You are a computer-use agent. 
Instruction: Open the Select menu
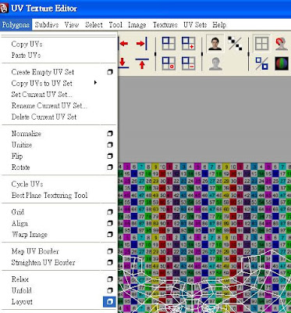point(94,25)
